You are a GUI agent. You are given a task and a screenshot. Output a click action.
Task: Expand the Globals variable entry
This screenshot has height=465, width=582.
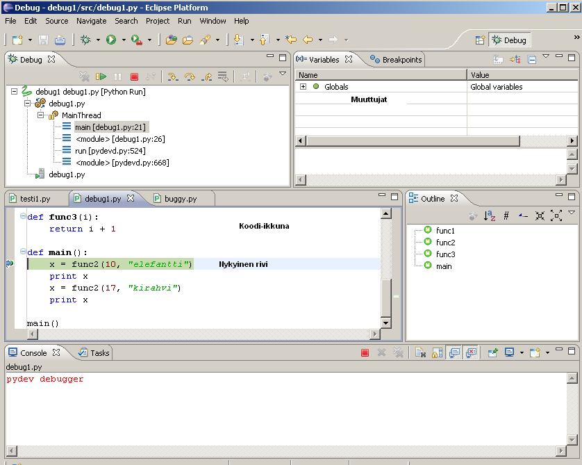coord(302,86)
